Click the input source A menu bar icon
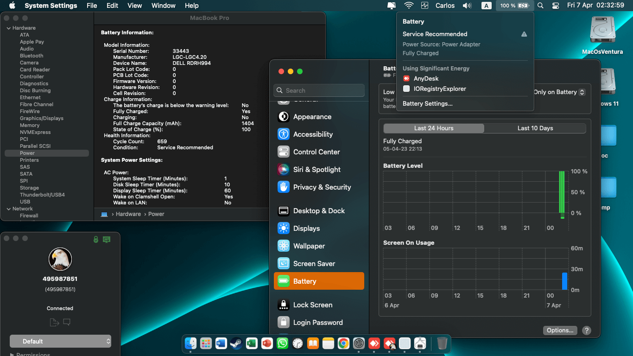The height and width of the screenshot is (356, 633). (486, 6)
